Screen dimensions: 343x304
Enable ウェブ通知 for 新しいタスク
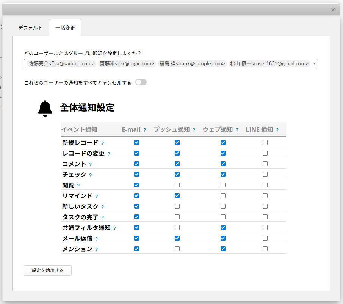(223, 206)
